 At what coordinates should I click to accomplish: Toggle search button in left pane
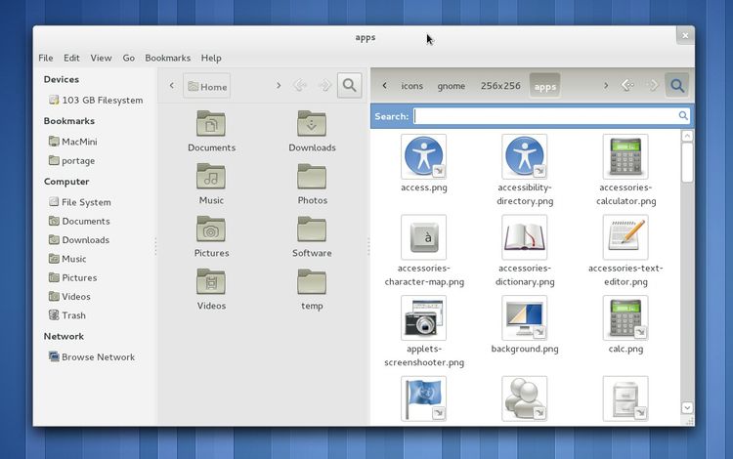click(350, 86)
